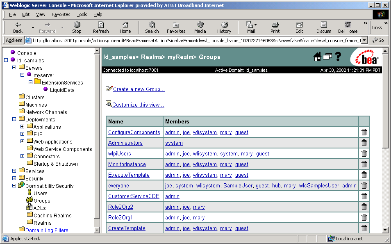The width and height of the screenshot is (391, 244).
Task: Open the Favorites menu
Action: (61, 14)
